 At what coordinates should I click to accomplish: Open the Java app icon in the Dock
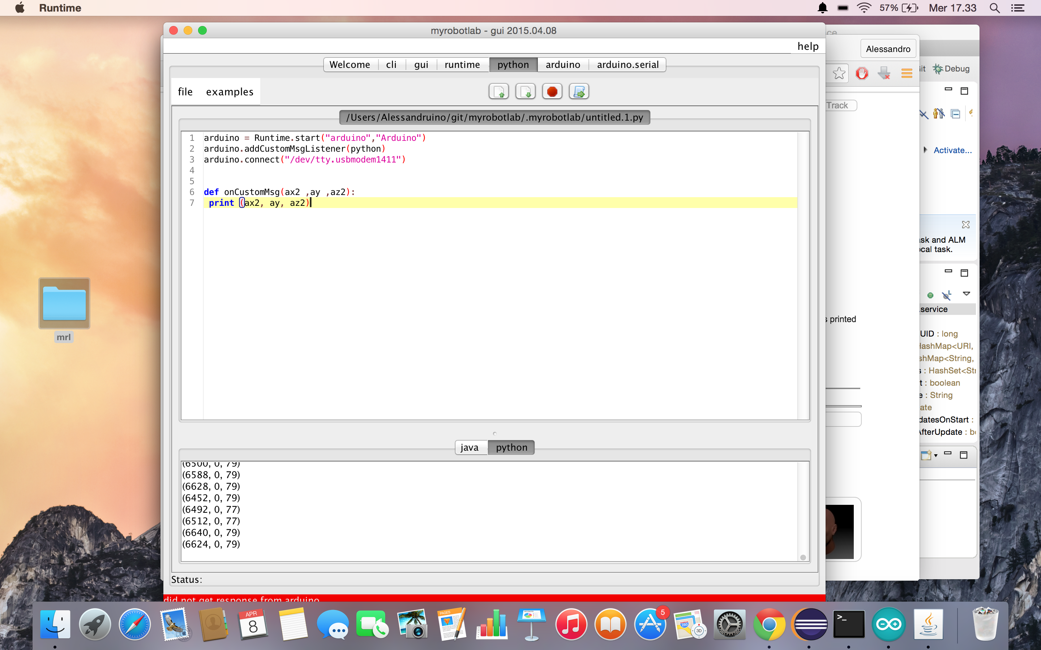pos(928,624)
